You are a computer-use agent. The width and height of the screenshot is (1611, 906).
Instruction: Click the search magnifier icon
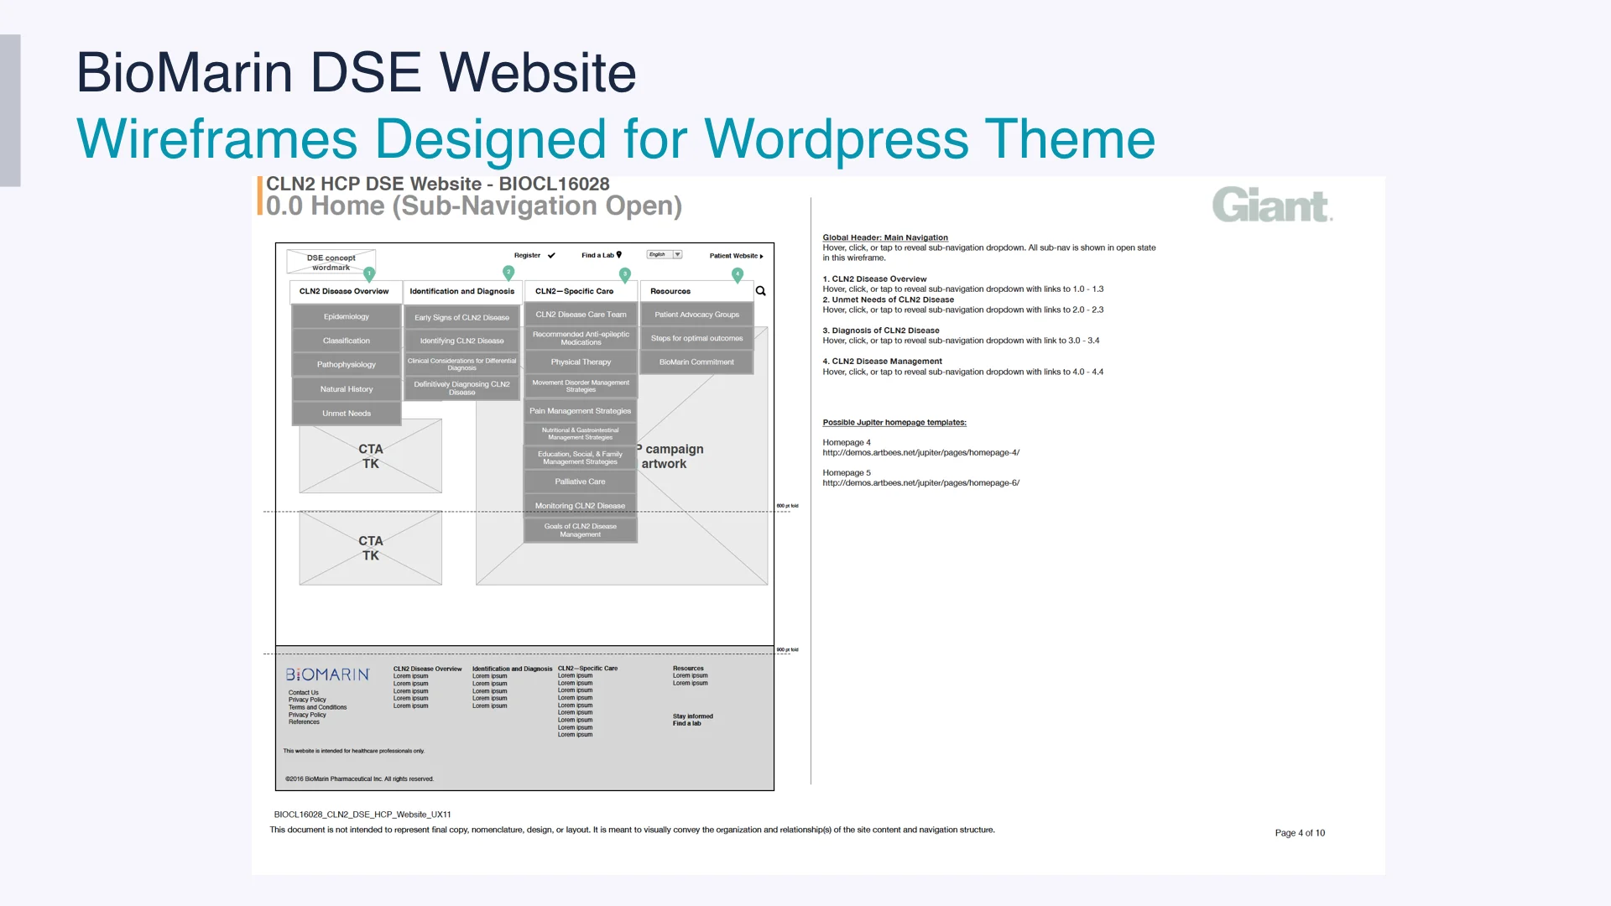[x=760, y=291]
